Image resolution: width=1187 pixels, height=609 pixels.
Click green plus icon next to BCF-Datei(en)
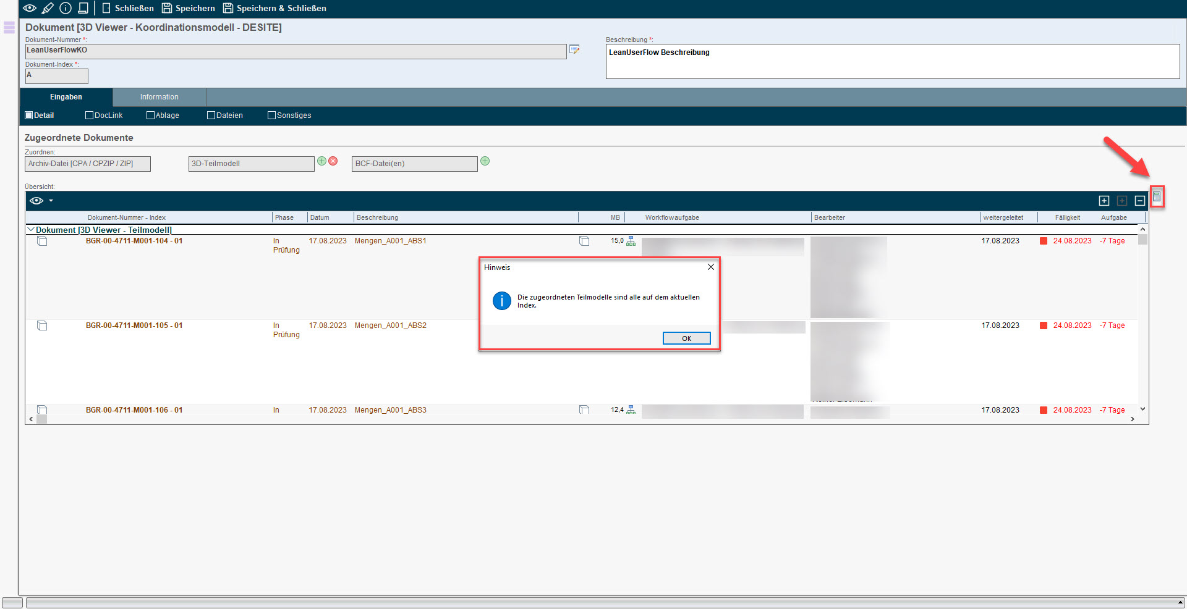point(485,161)
